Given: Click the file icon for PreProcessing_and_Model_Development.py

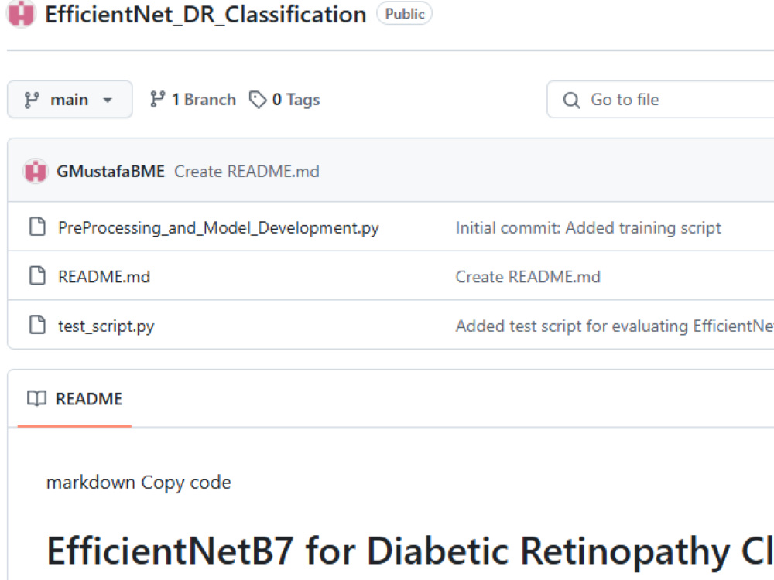Looking at the screenshot, I should tap(37, 227).
